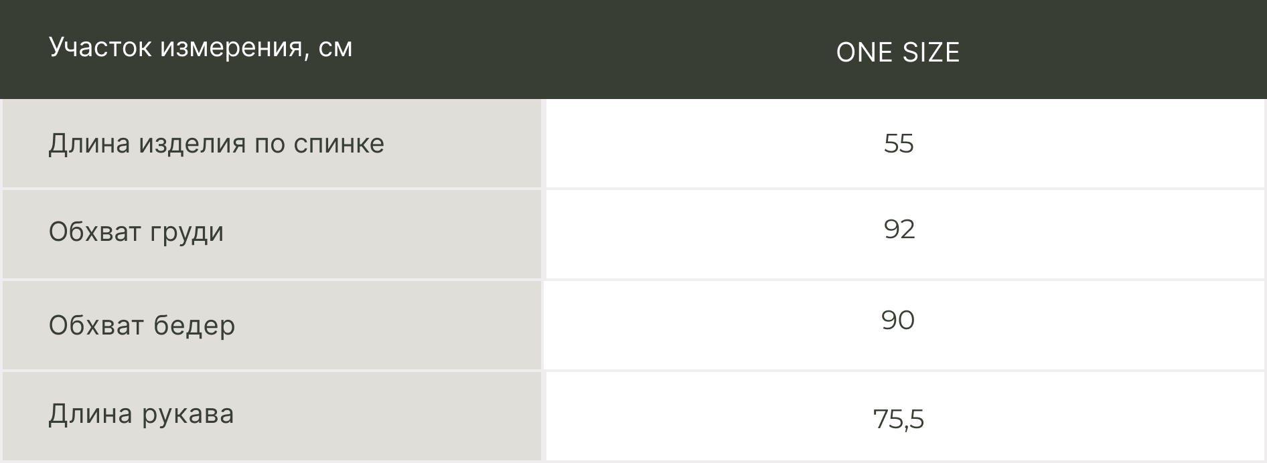Click the 'Длина рукава' row label
Viewport: 1267px width, 463px height.
(x=141, y=414)
